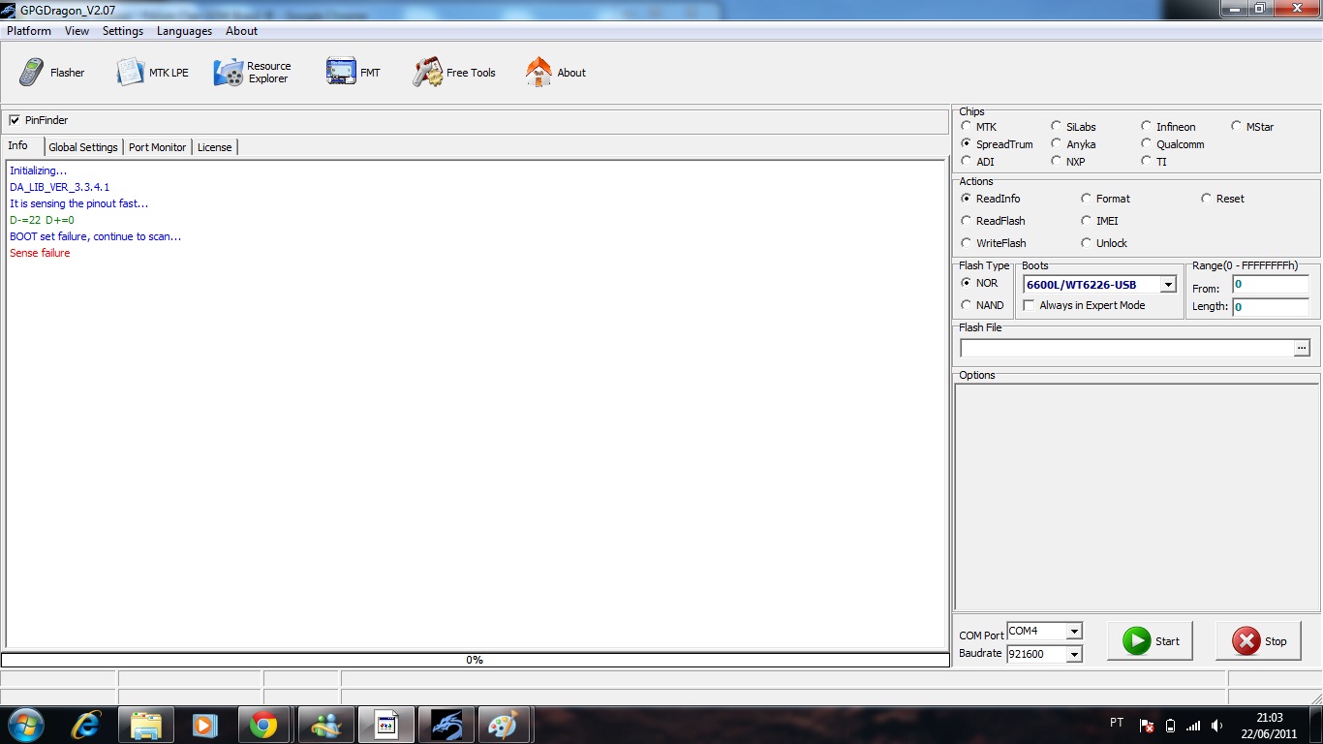
Task: Launch Internet Explorer from taskbar
Action: coord(86,725)
